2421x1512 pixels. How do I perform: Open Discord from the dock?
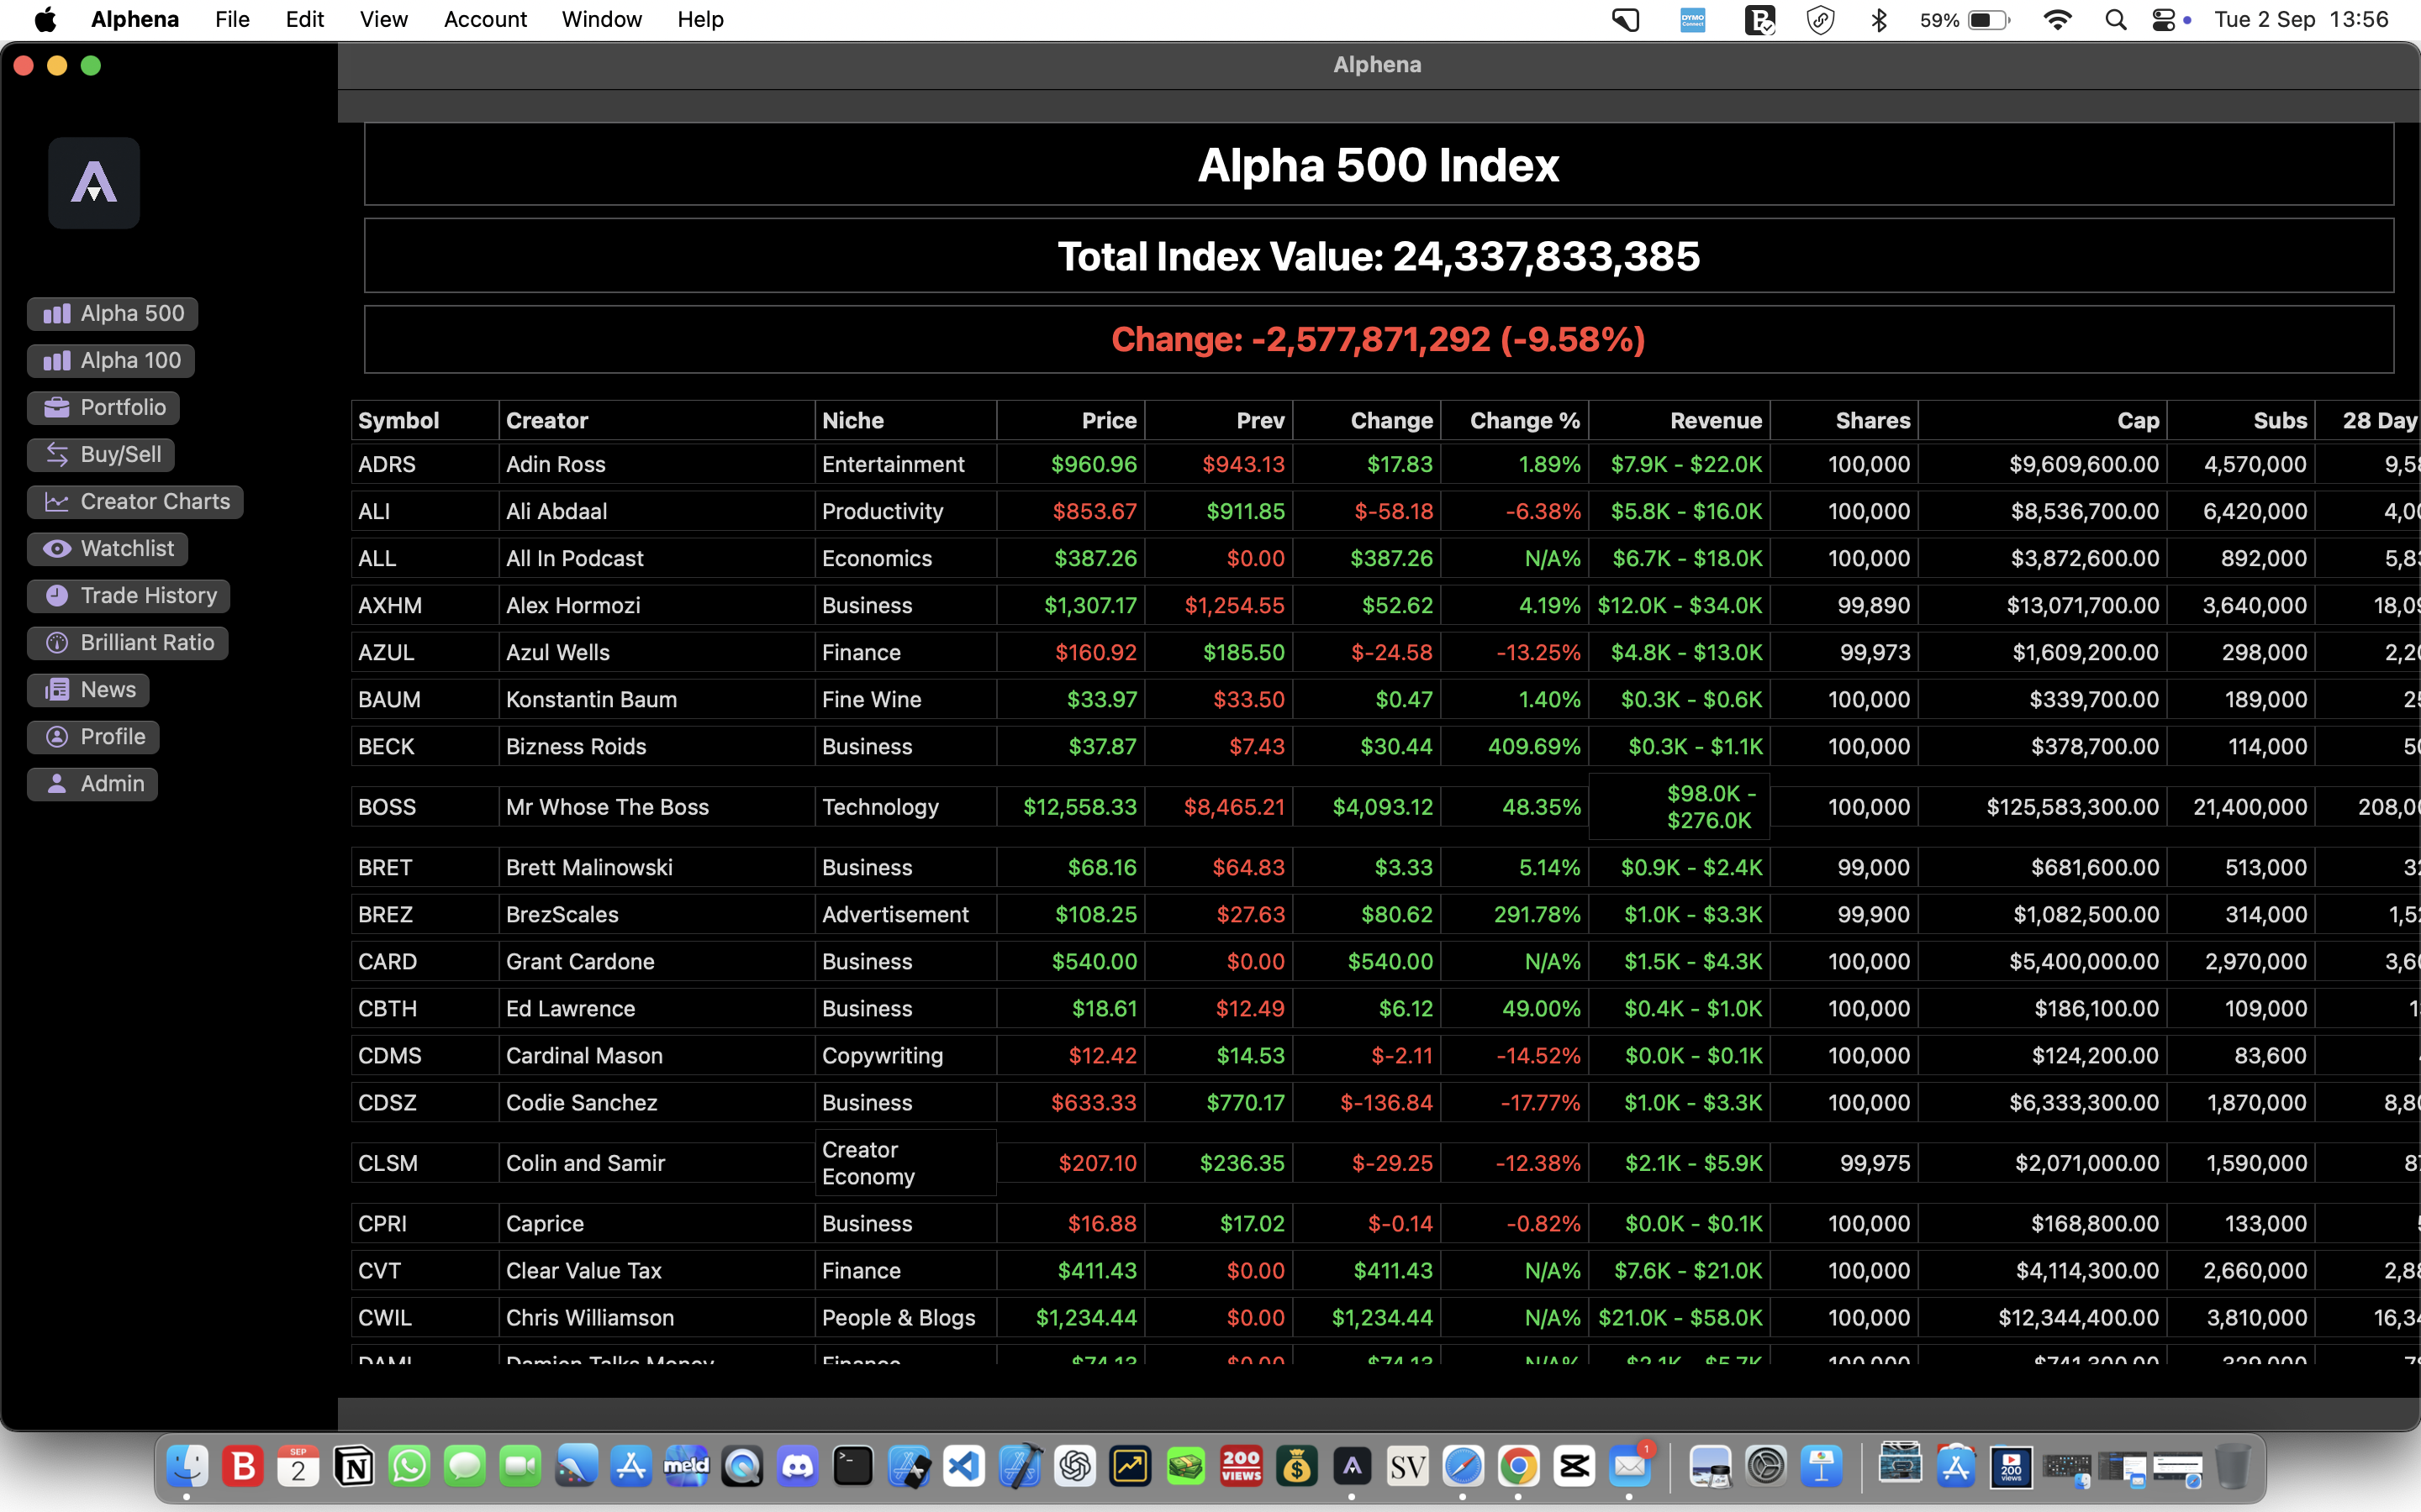(x=797, y=1467)
